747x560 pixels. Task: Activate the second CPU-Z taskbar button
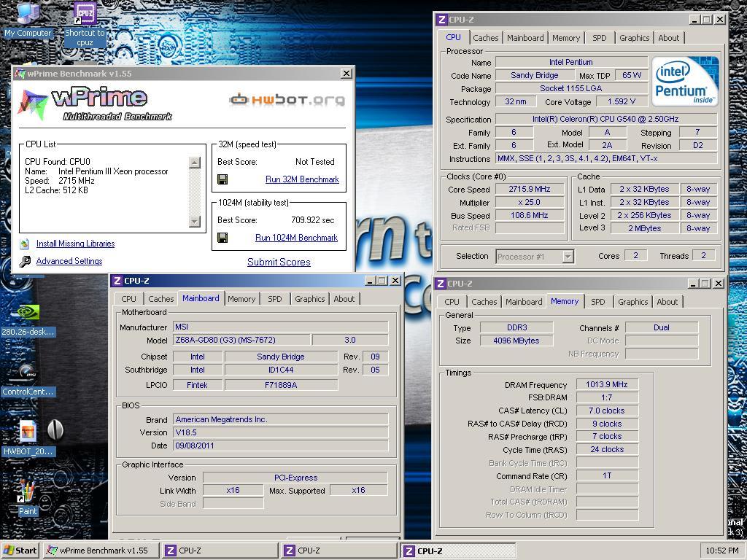[338, 551]
